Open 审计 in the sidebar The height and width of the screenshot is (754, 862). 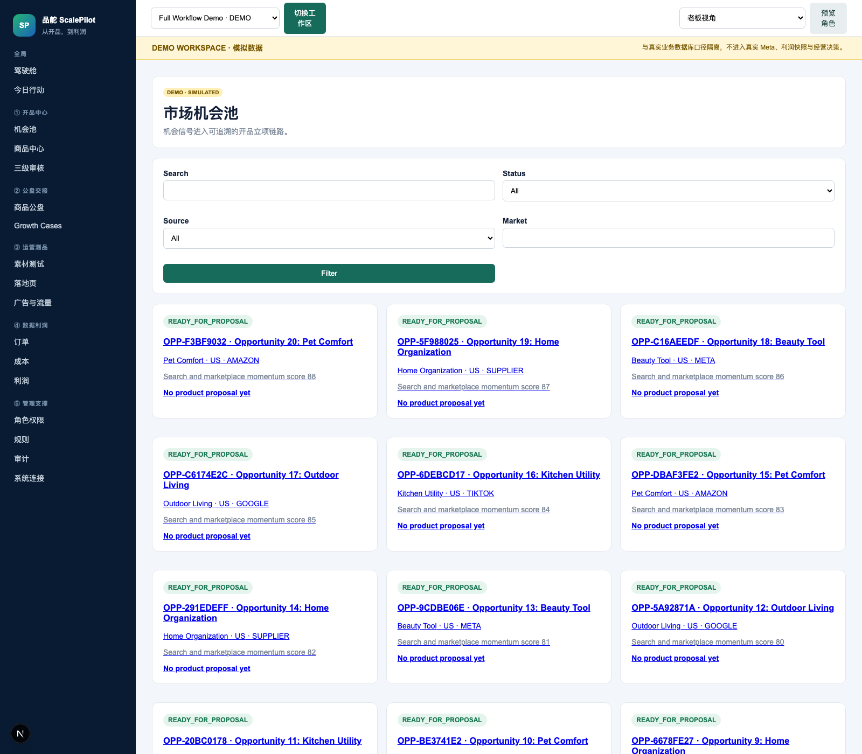click(x=22, y=459)
